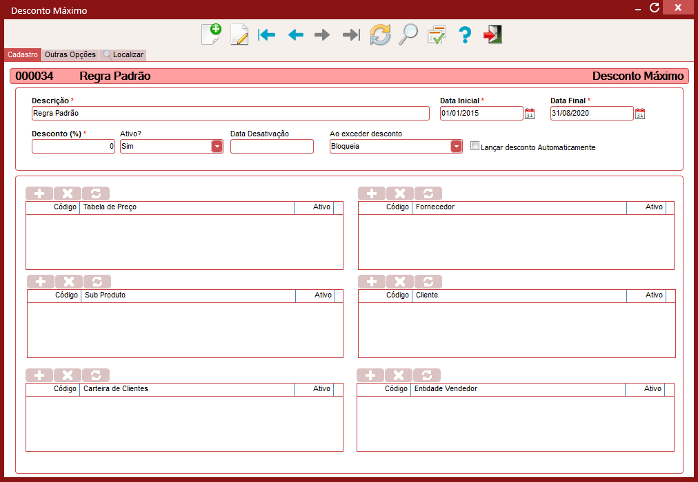Screen dimensions: 698x482
Task: Open the Localizar tab
Action: 123,54
